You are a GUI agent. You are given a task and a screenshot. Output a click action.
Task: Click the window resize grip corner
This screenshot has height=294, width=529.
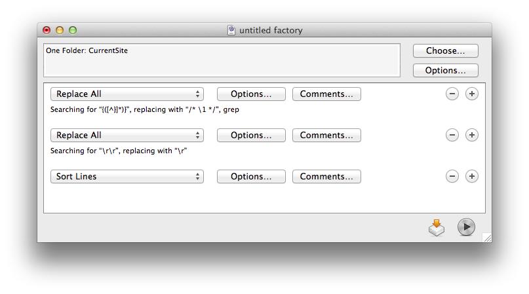487,238
